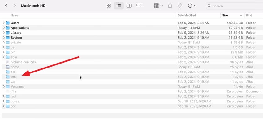The image size is (263, 119).
Task: Click the 1 byte size of Volumes
Action: click(x=238, y=86)
